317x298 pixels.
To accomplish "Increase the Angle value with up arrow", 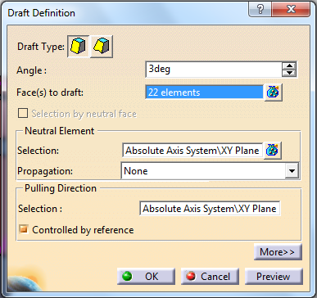I will [x=289, y=65].
